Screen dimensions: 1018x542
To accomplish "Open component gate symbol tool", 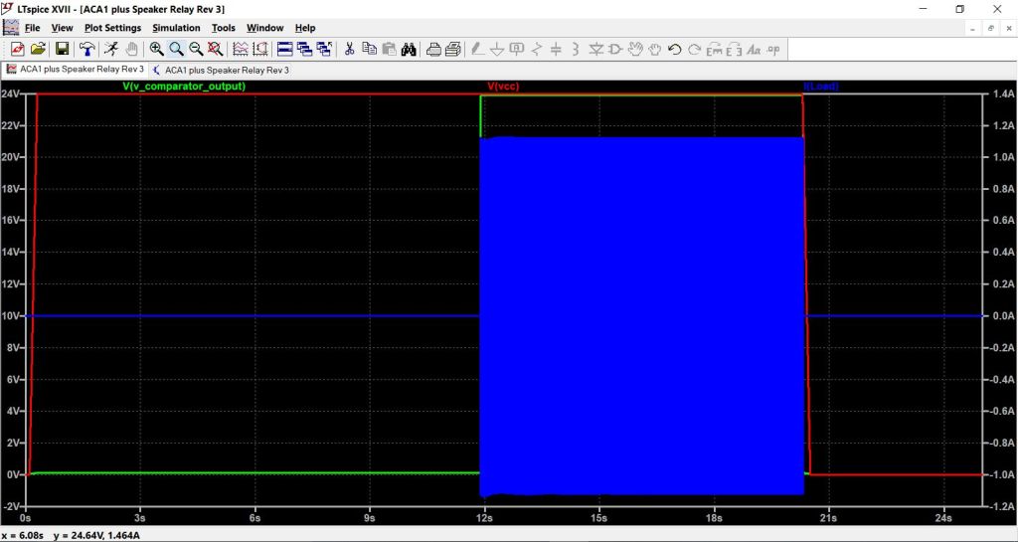I will pos(614,50).
